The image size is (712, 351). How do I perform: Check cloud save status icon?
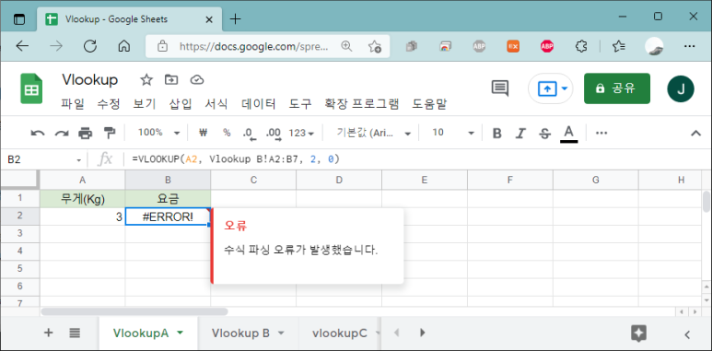tap(196, 80)
